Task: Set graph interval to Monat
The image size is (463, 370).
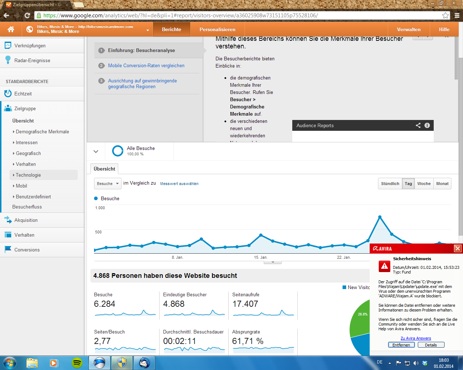Action: (x=442, y=184)
